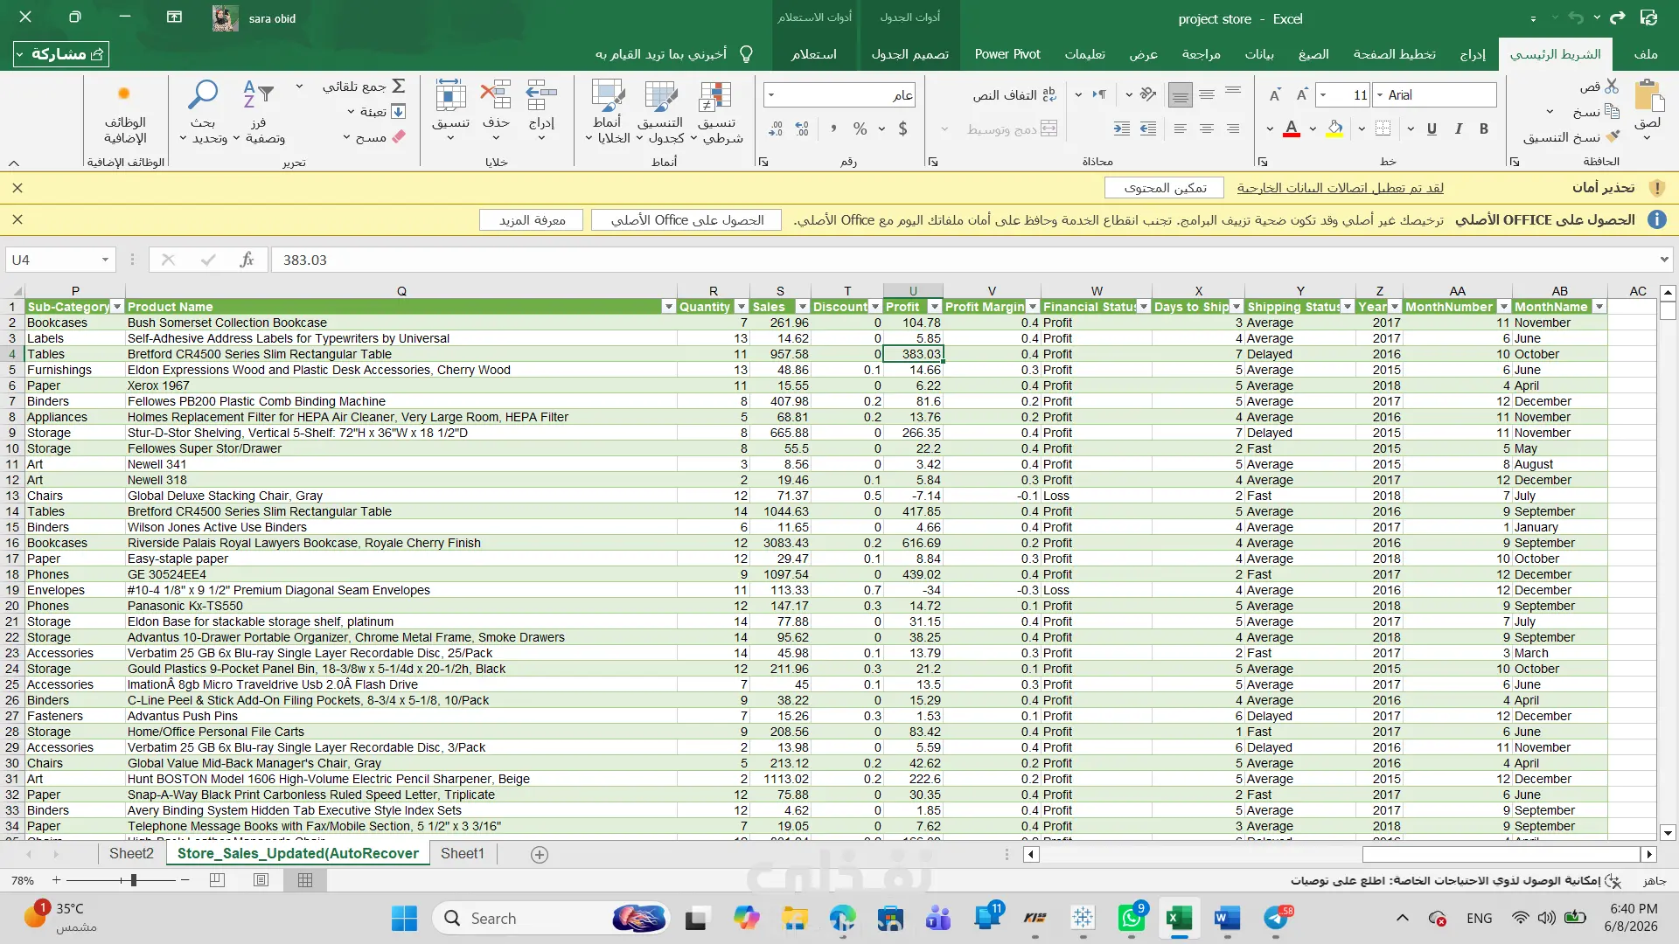
Task: Expand the formula bar with the chevron
Action: click(1663, 260)
